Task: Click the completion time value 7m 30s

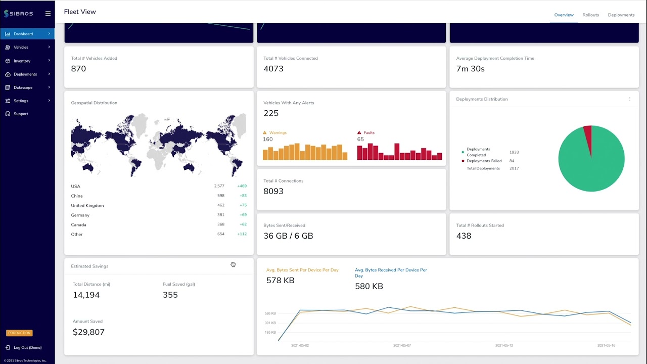Action: coord(470,69)
